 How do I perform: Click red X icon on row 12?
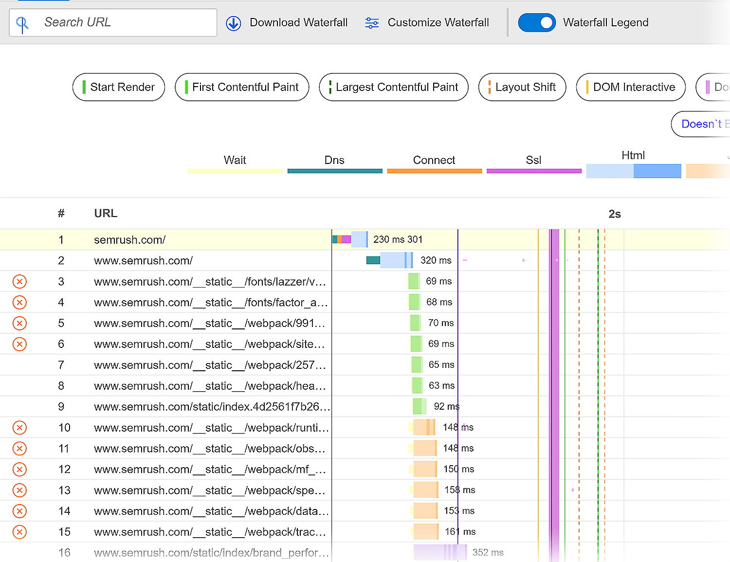pos(19,470)
